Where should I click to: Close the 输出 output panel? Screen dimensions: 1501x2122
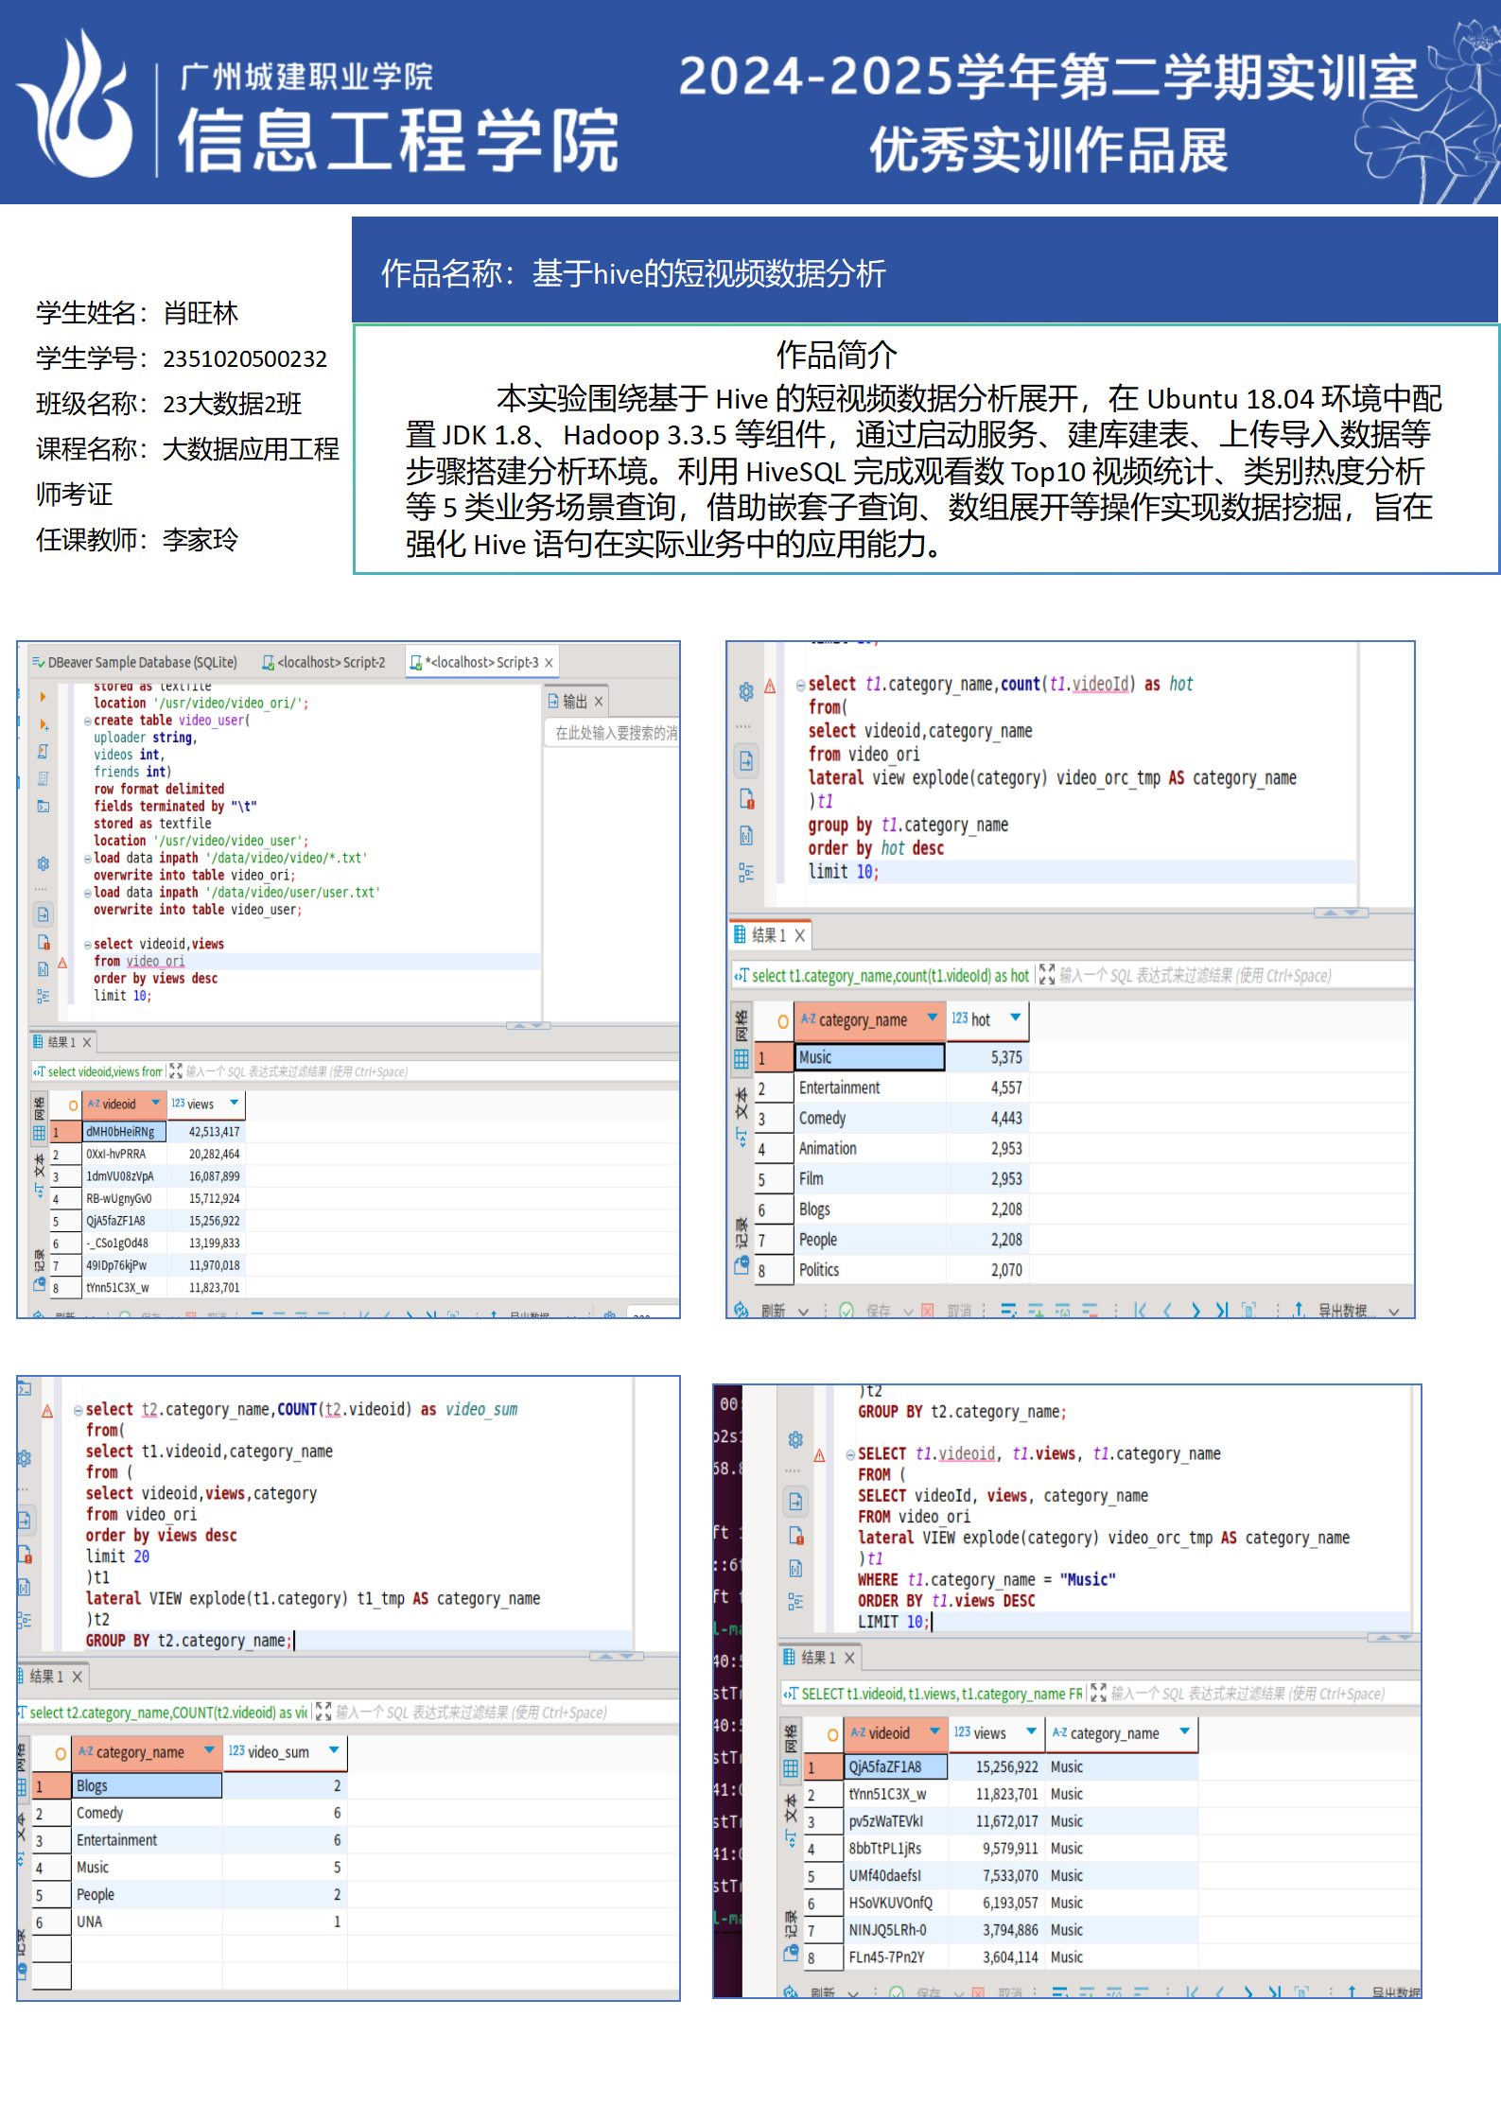[x=599, y=702]
